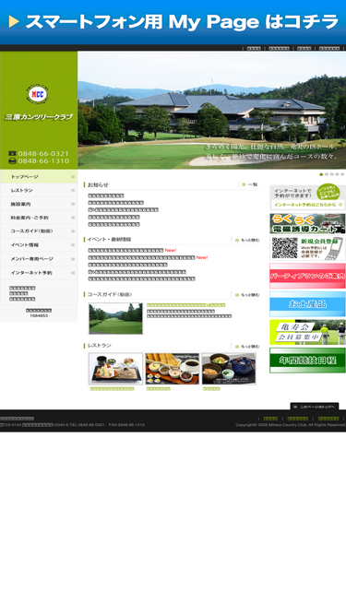The height and width of the screenshot is (615, 346).
Task: Open the らくらく電磁誘導カート banner
Action: coord(307,223)
